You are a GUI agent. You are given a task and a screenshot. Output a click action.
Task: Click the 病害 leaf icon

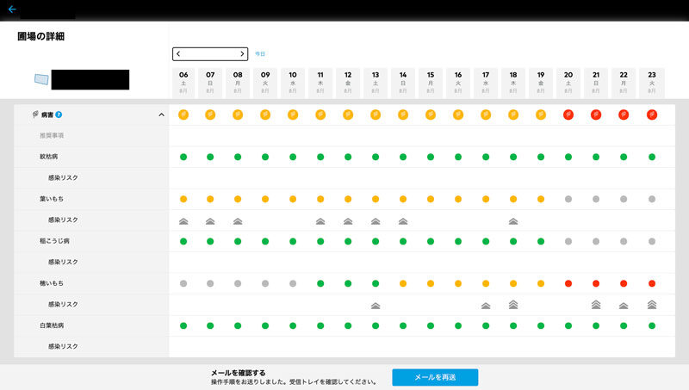[x=35, y=115]
